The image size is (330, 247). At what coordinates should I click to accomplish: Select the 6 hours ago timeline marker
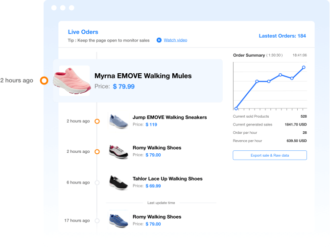97,183
